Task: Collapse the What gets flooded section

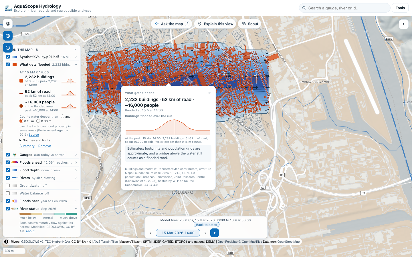Action: [76, 65]
